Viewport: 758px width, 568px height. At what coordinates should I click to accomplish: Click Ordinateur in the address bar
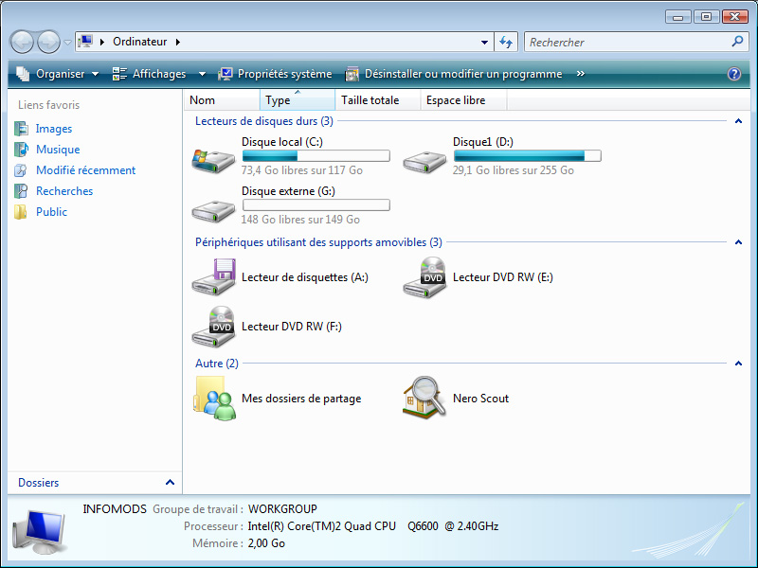(x=139, y=42)
